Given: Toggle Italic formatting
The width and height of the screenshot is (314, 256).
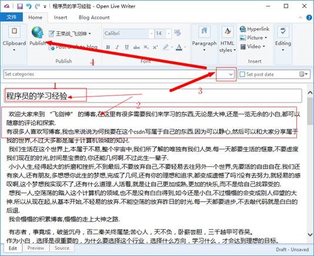Looking at the screenshot, I should (x=118, y=47).
